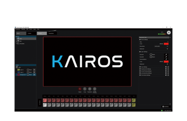
Task: Open SourceA picker pencil icon
Action: tap(166, 54)
